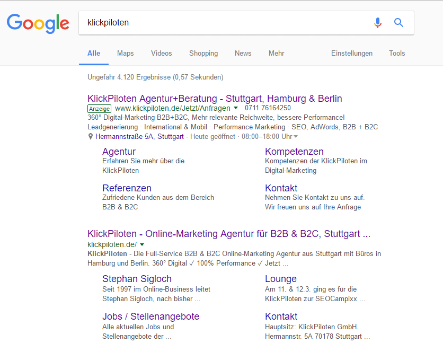Viewport: 443px width, 343px height.
Task: Open ad Kontakt sitelink above 'Nehmen Sie Kontakt'
Action: point(281,188)
